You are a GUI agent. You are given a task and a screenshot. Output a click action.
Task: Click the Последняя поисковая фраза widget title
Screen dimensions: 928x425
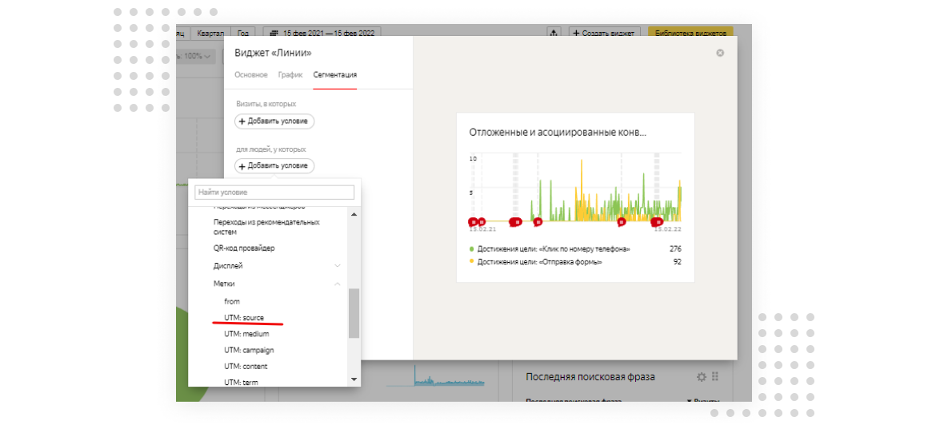click(590, 376)
